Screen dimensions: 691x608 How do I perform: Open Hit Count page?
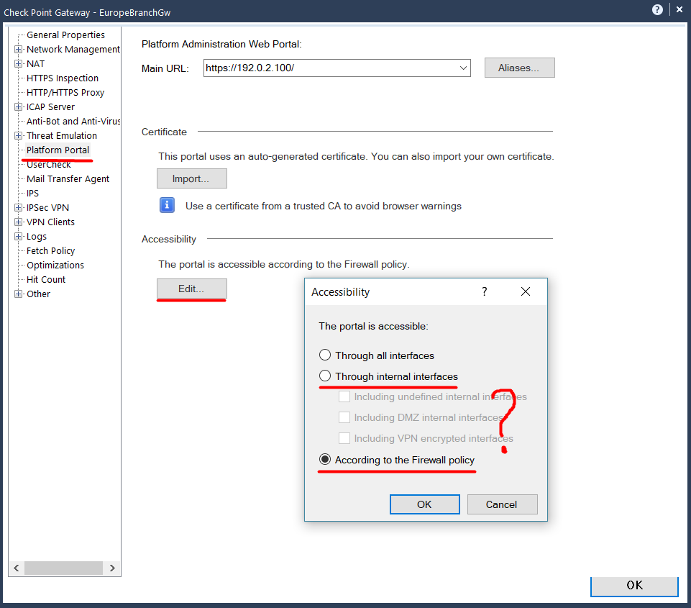pyautogui.click(x=46, y=279)
